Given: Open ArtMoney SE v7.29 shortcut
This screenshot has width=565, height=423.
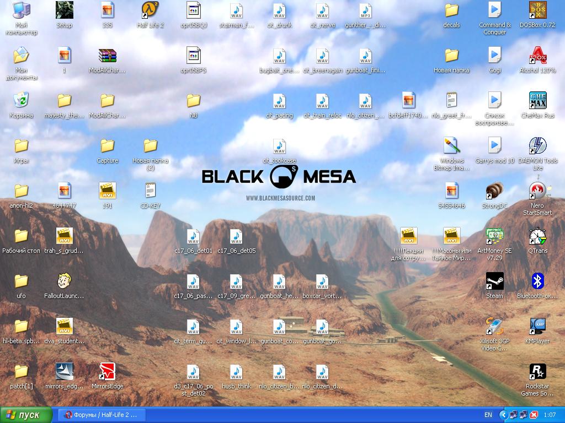Looking at the screenshot, I should 494,236.
